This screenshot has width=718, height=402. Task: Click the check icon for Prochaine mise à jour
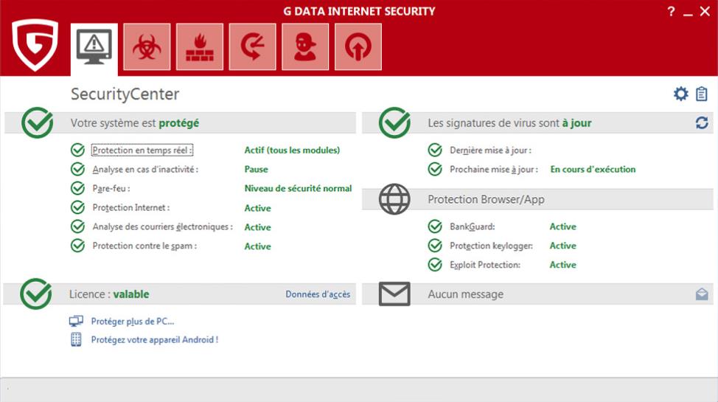coord(435,169)
